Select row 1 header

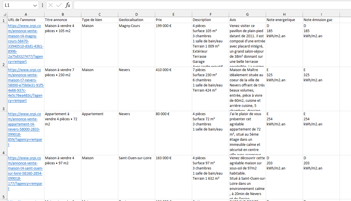coord(4,20)
